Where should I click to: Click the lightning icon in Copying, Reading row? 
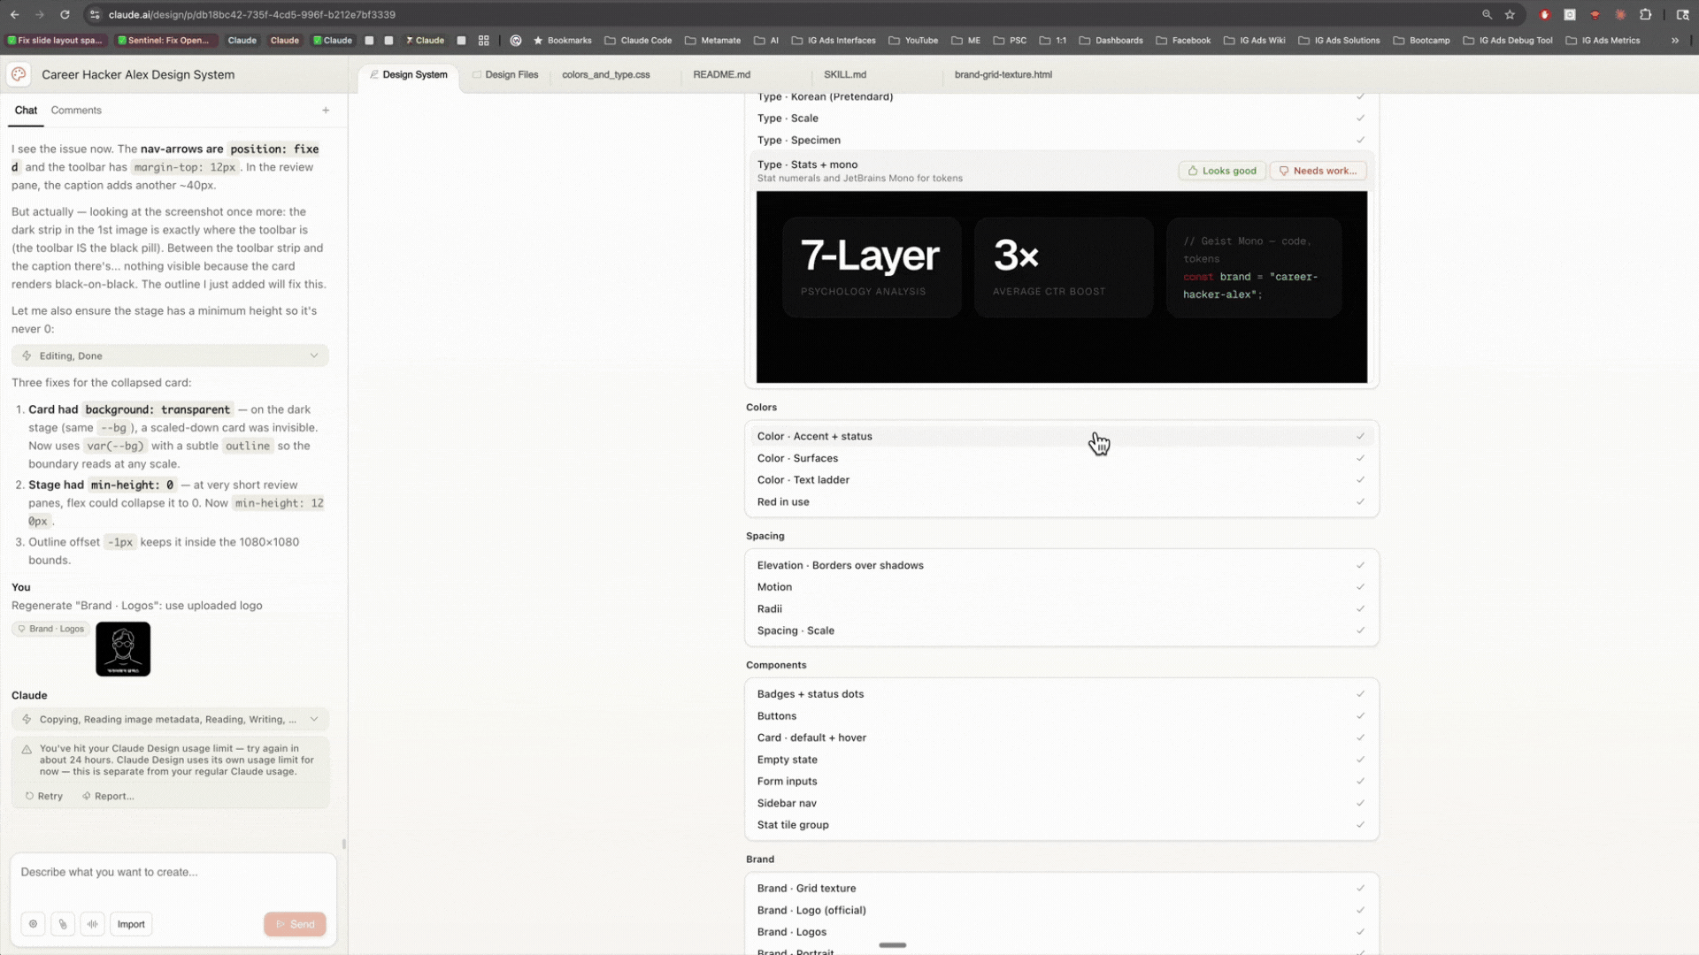(27, 719)
